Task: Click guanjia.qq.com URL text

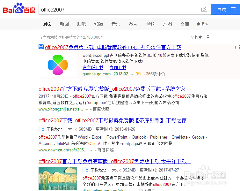Action: pyautogui.click(x=97, y=74)
